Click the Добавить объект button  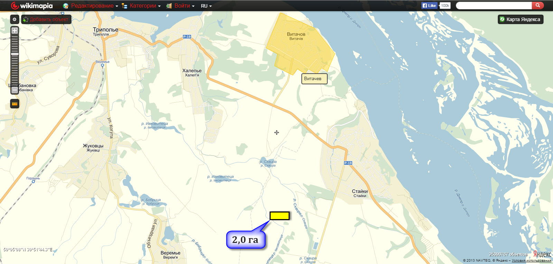click(x=46, y=19)
